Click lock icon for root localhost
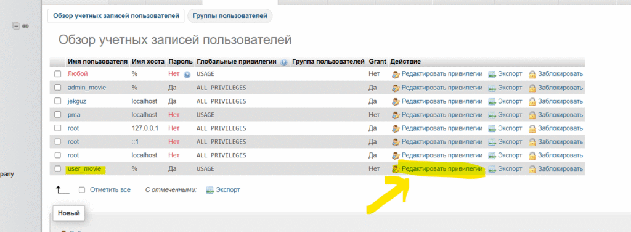The image size is (631, 232). pyautogui.click(x=532, y=155)
